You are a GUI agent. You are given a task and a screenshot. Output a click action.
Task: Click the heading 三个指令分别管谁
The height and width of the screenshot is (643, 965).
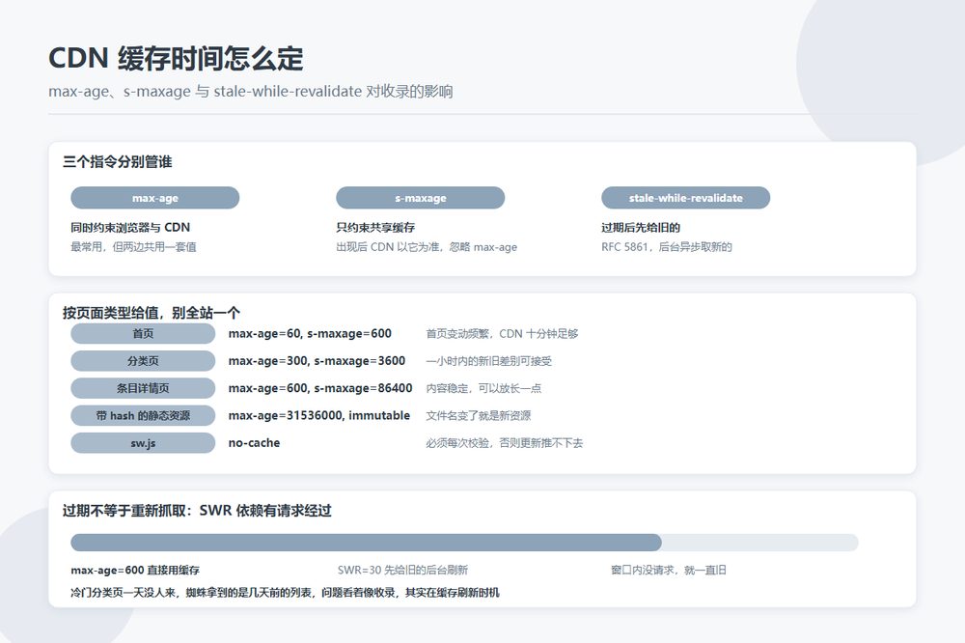tap(117, 162)
